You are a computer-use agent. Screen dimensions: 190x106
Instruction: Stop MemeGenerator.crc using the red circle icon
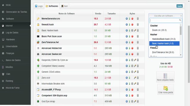132,19
